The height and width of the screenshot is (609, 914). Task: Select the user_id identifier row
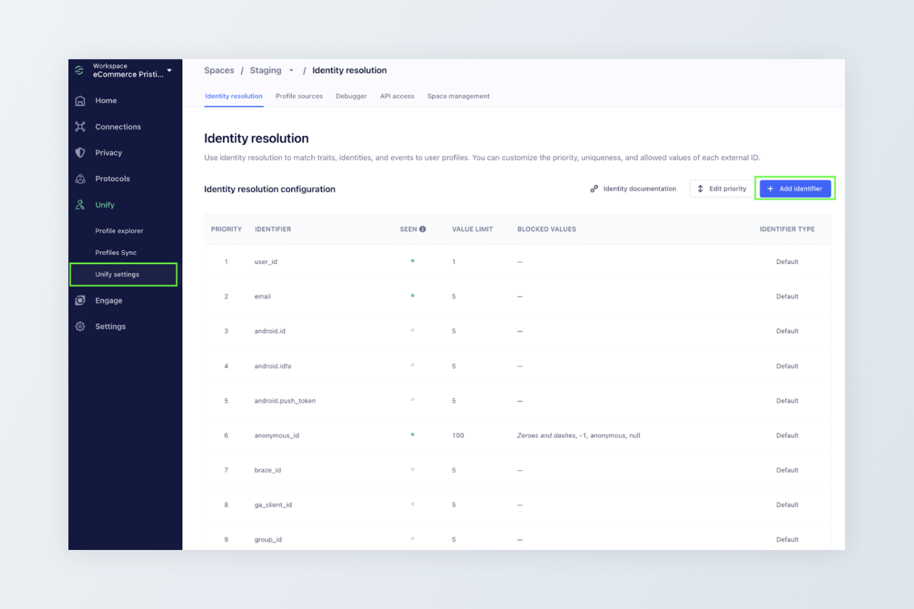[x=517, y=262]
